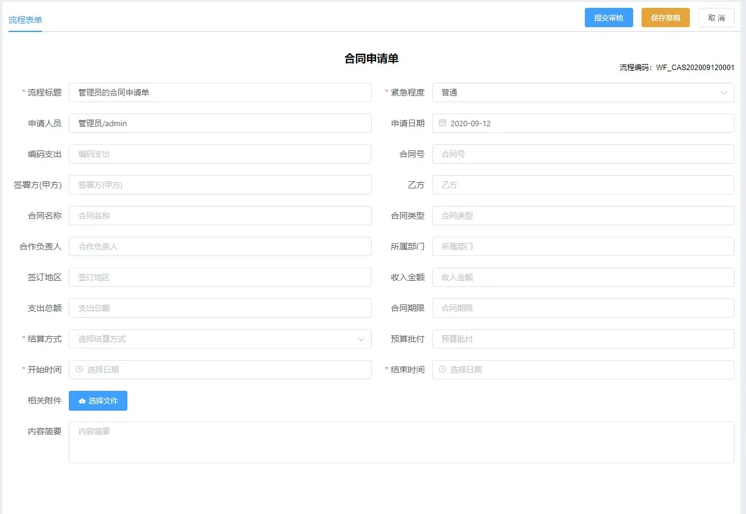Image resolution: width=746 pixels, height=514 pixels.
Task: Click the 提交审核 submit button
Action: [x=608, y=18]
